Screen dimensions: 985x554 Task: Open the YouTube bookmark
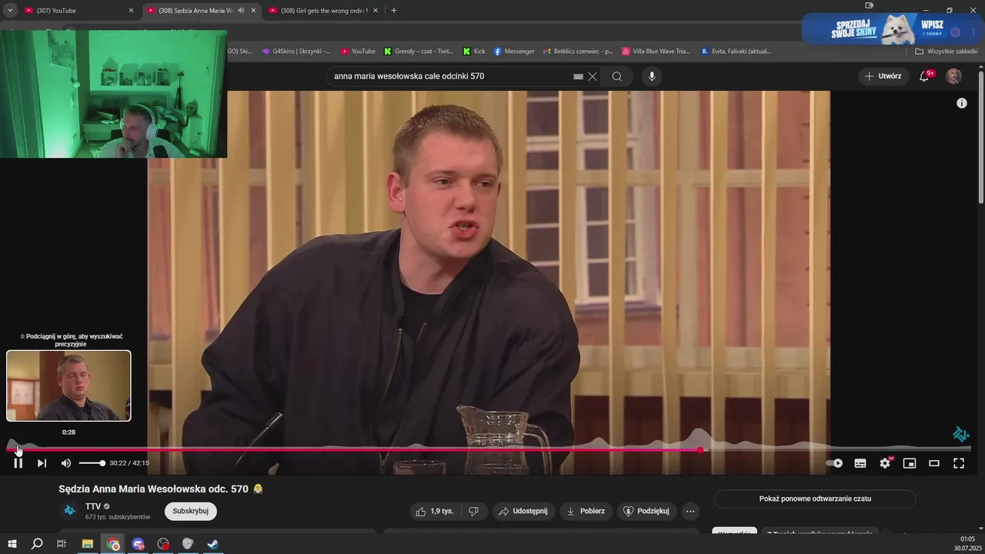pyautogui.click(x=358, y=52)
